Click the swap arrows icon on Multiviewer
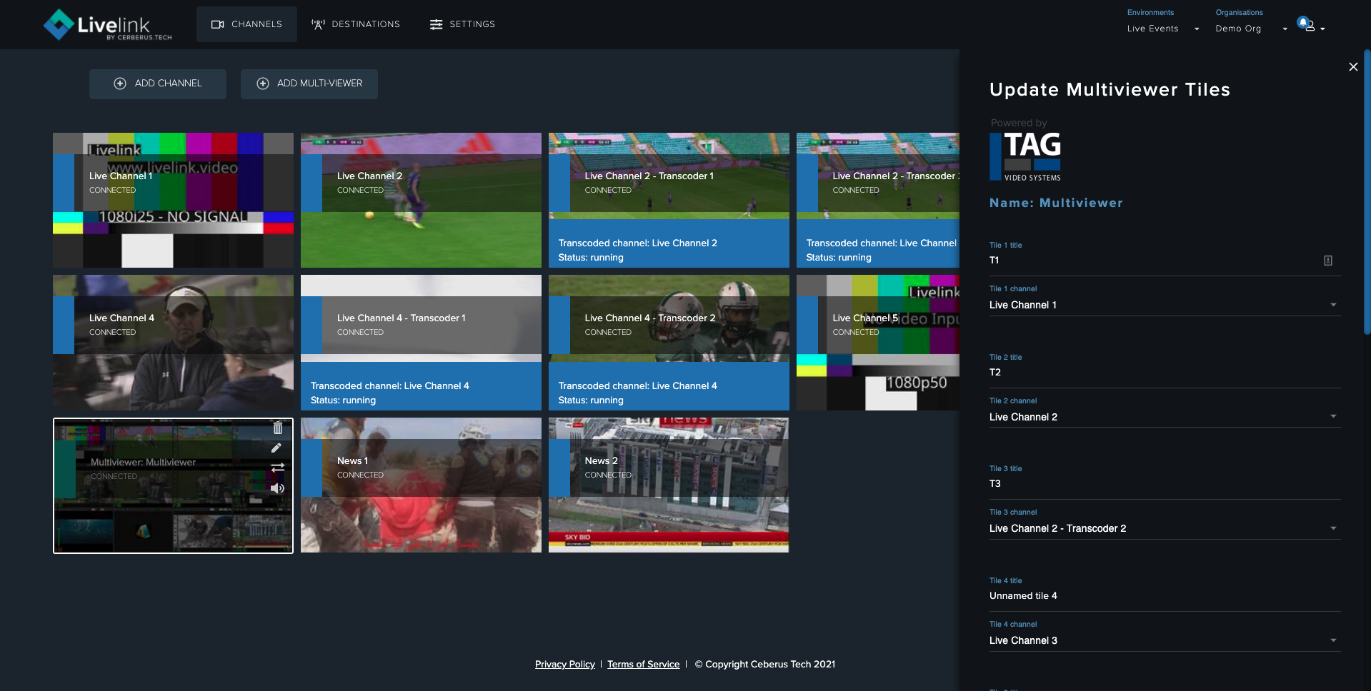1371x691 pixels. 278,468
